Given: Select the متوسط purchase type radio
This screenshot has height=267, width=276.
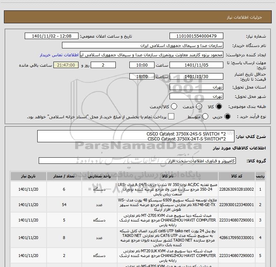Looking at the screenshot, I should (205, 116).
